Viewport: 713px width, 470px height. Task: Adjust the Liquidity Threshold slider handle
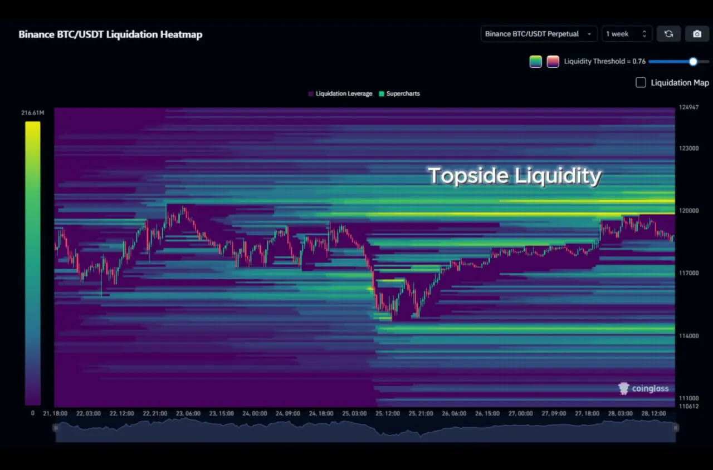[693, 62]
